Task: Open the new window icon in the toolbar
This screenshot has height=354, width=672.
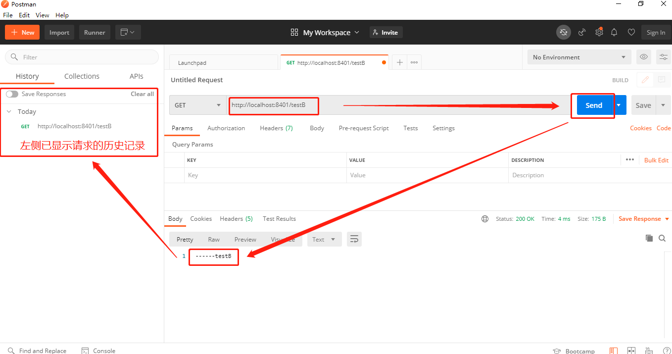Action: point(128,32)
